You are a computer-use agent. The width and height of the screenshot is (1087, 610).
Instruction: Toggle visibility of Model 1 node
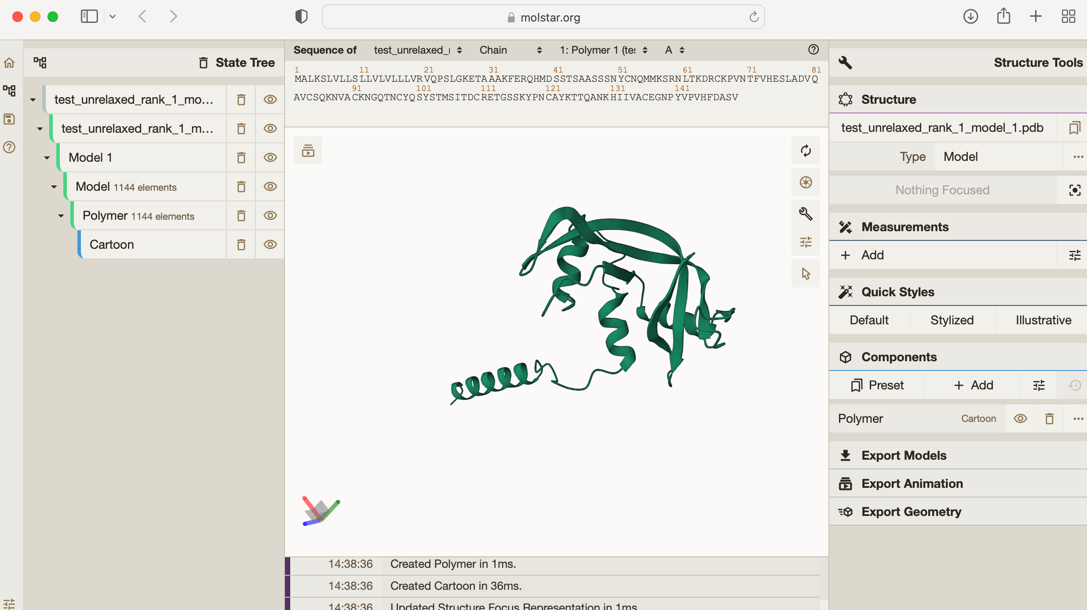(270, 158)
